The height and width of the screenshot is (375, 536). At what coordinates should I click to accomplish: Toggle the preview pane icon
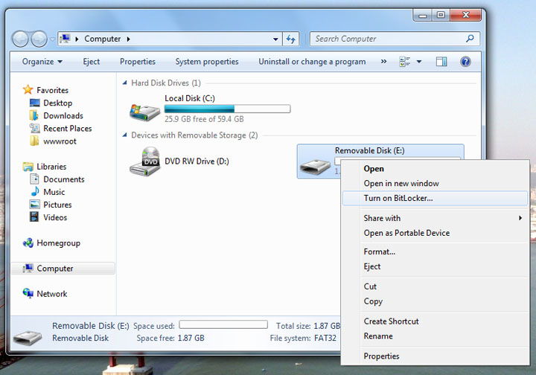441,62
